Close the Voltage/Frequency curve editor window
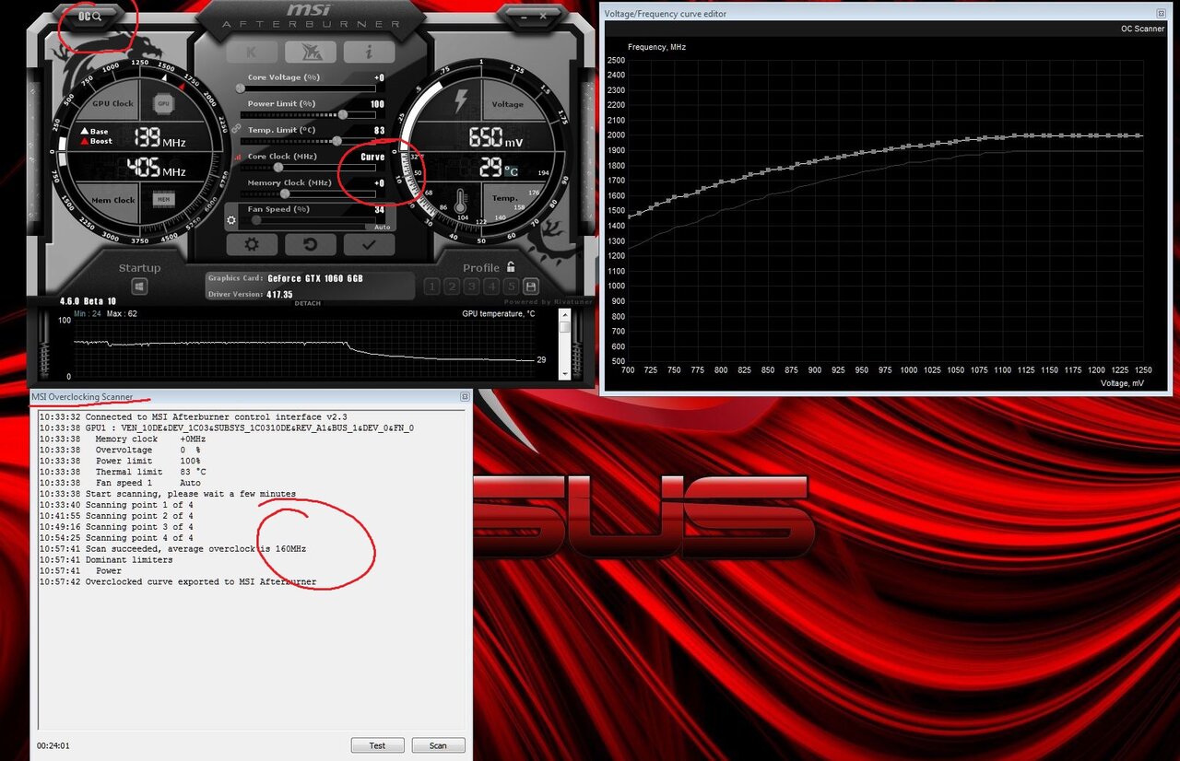 click(1161, 14)
